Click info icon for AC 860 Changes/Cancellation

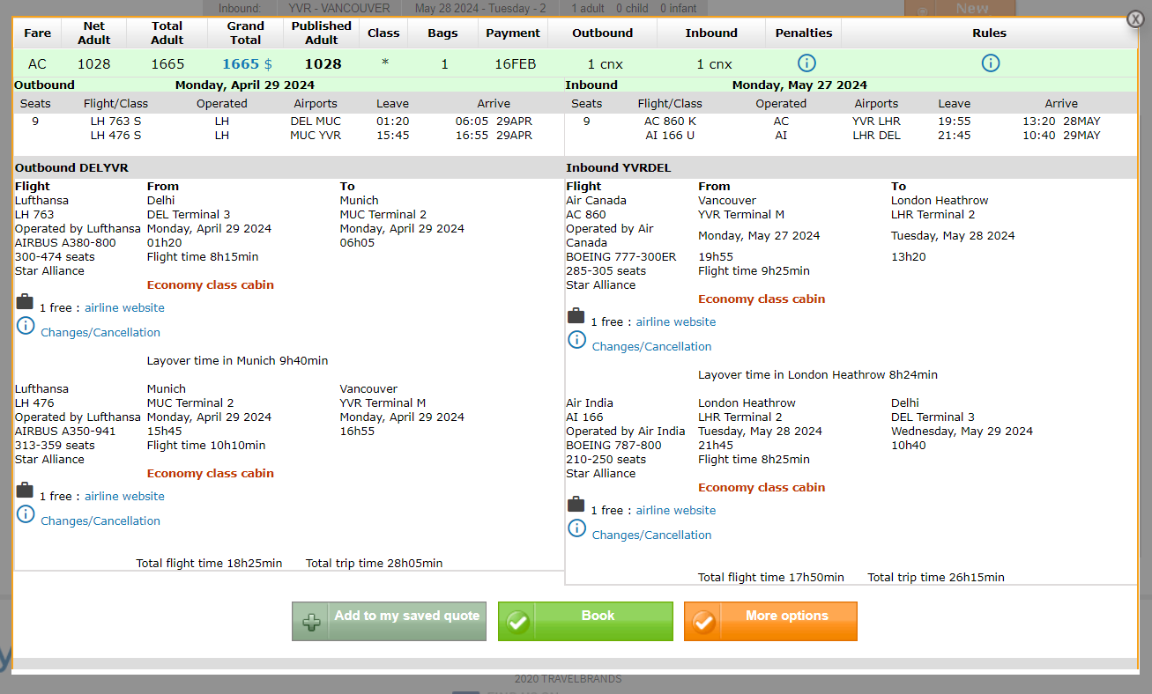(576, 340)
